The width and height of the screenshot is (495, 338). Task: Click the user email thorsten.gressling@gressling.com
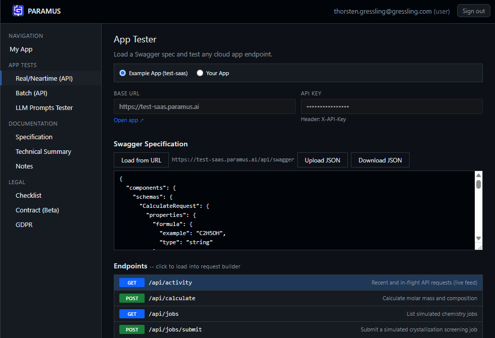click(383, 11)
